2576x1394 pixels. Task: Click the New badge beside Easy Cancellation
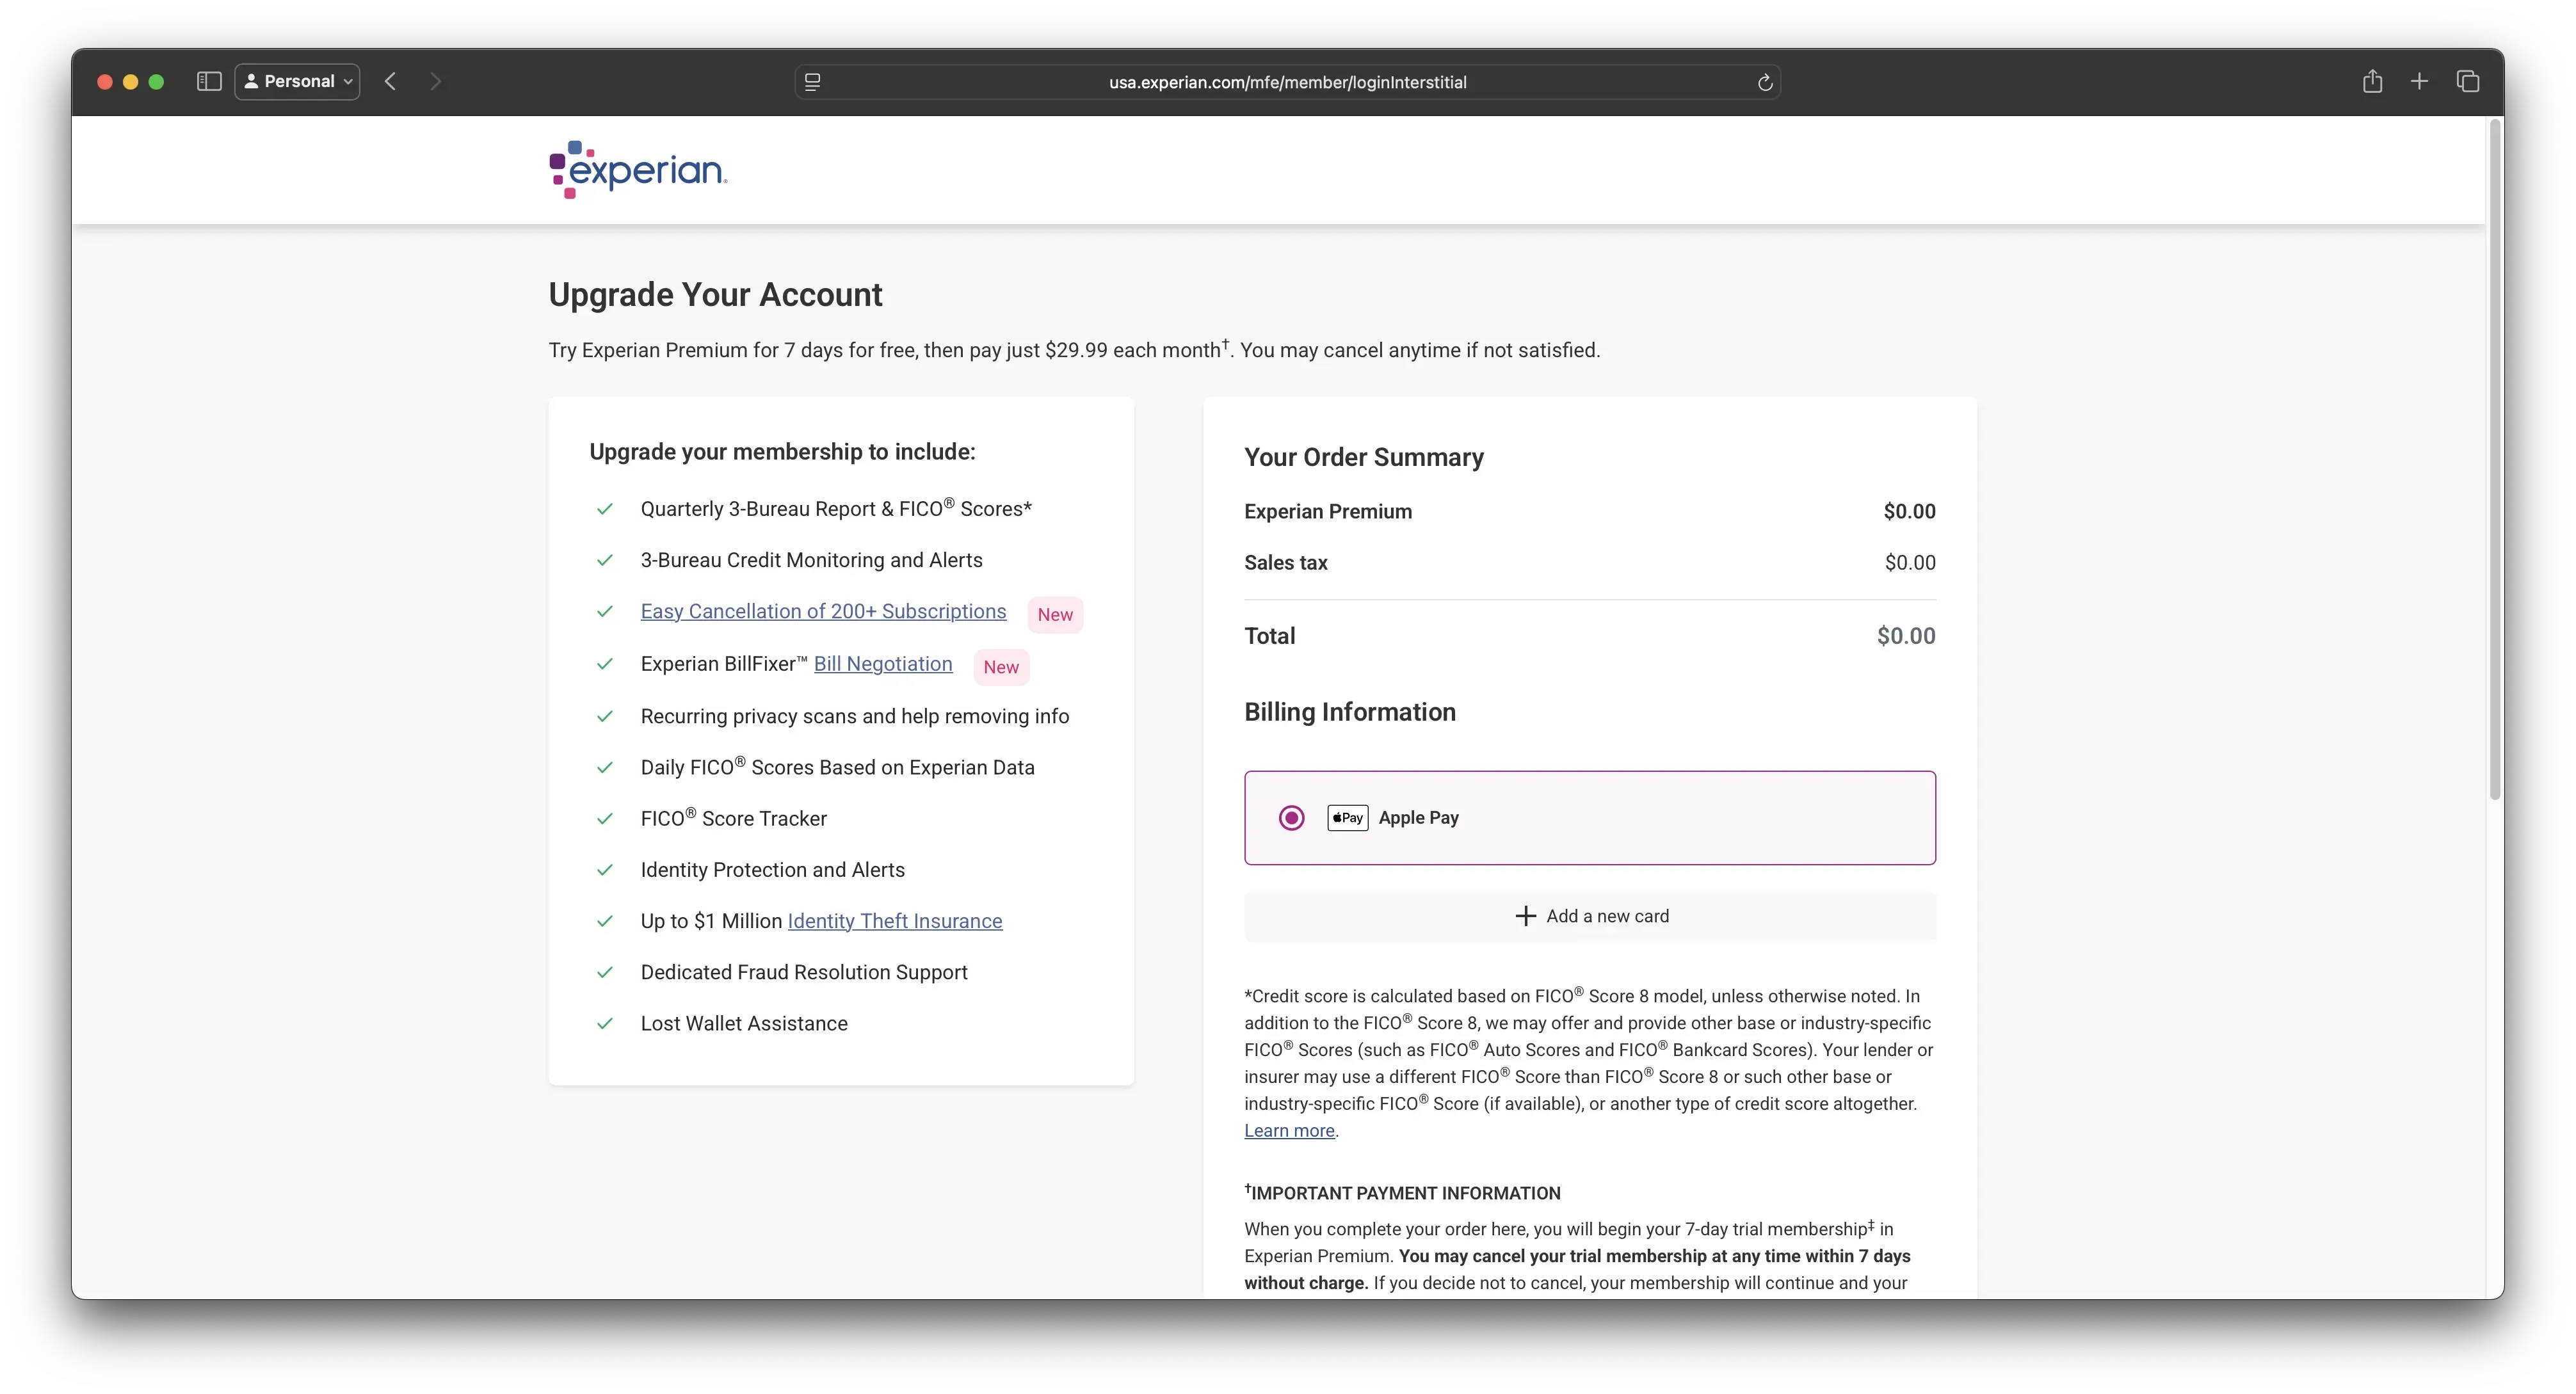1055,614
